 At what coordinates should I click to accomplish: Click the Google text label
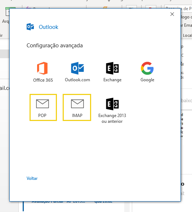point(147,80)
